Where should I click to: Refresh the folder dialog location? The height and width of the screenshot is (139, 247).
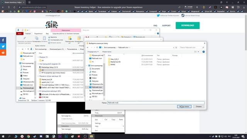(x=176, y=47)
